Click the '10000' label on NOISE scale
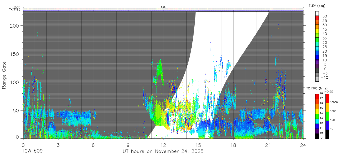Viewport: 341px width, 157px height. point(334,102)
